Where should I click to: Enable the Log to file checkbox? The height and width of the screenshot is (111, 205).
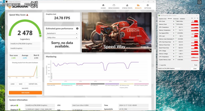point(160,65)
